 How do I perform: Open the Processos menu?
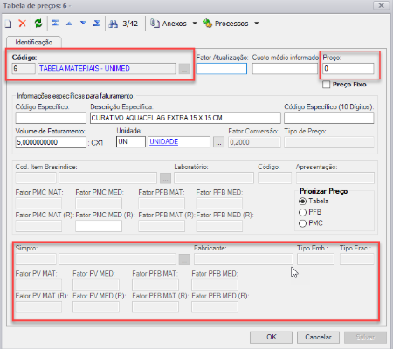[x=226, y=24]
